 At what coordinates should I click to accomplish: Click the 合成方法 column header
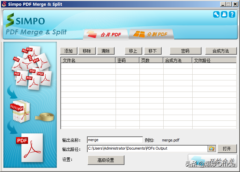point(178,60)
